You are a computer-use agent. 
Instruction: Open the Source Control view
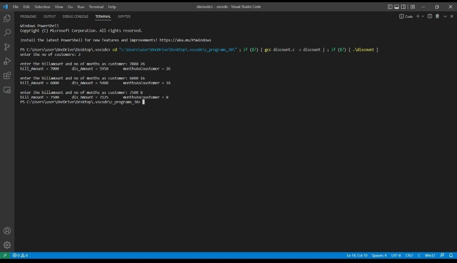[7, 47]
